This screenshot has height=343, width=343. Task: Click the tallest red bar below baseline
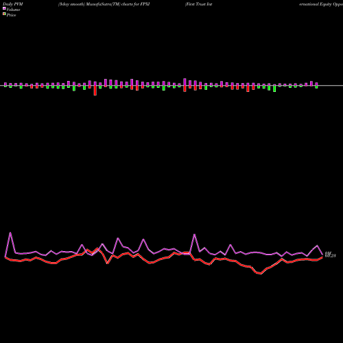click(x=95, y=91)
